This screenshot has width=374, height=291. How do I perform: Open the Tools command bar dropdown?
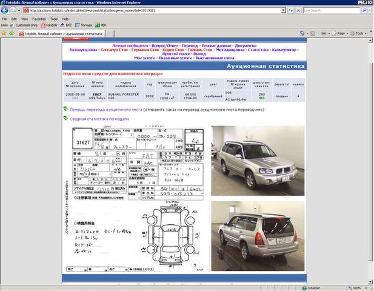coord(358,33)
